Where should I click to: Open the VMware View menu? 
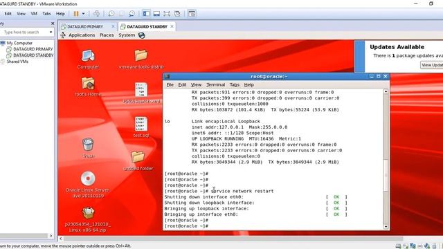click(21, 14)
